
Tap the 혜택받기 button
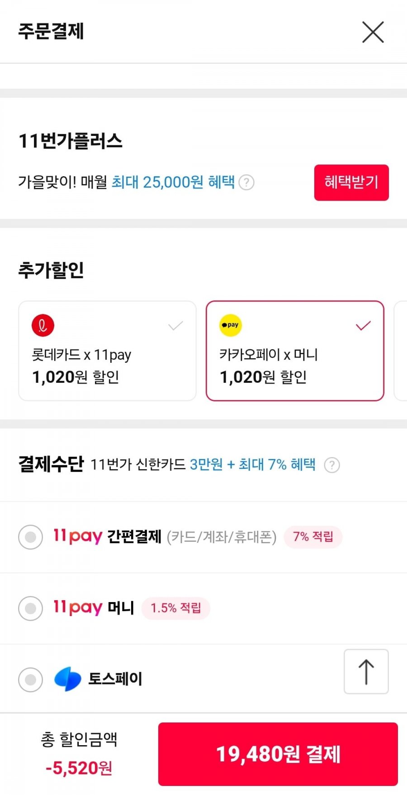point(351,182)
